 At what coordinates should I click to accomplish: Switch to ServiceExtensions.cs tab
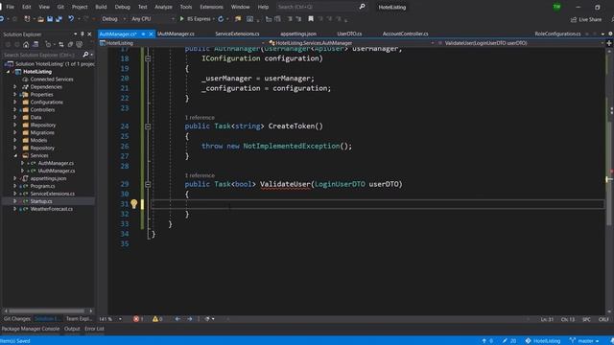click(237, 34)
